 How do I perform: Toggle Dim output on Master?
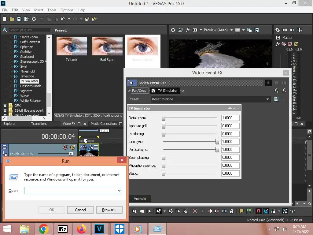tap(292, 30)
